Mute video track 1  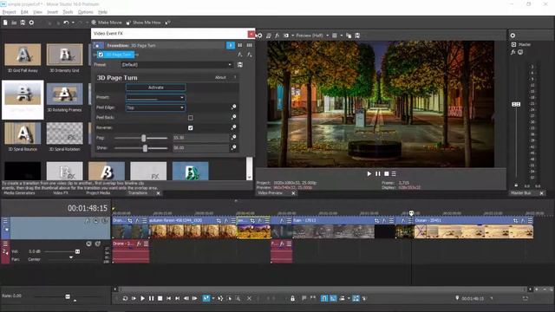pyautogui.click(x=96, y=221)
